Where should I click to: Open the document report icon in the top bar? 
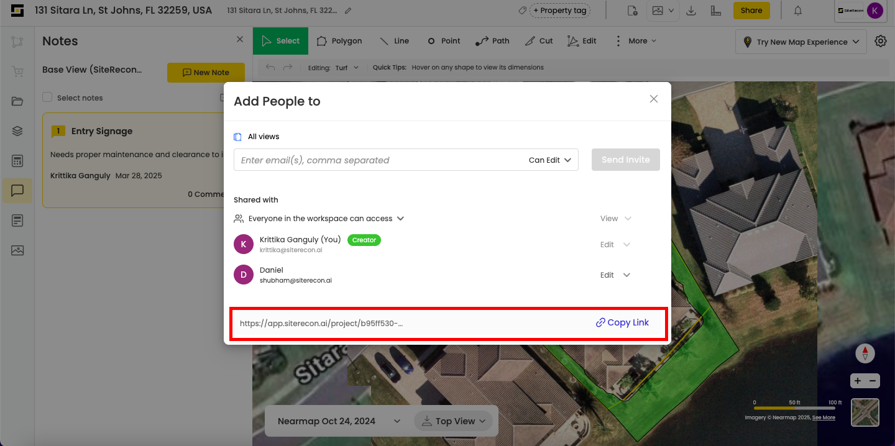pos(632,11)
